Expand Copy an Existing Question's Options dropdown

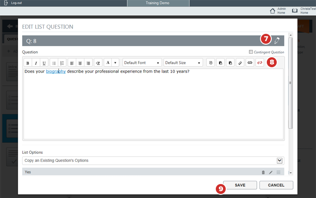(279, 161)
